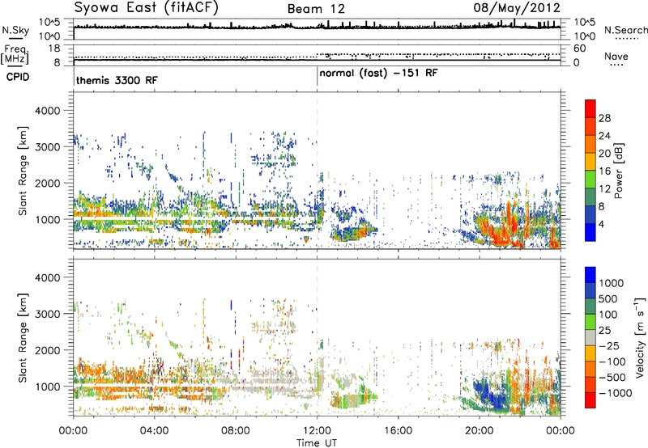Select the 'N.Sky' legend label
Viewport: 648px width, 448px height.
coord(15,30)
